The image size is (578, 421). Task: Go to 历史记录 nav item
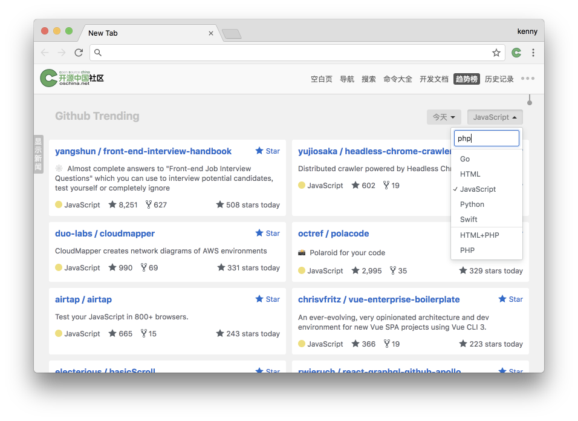point(499,79)
